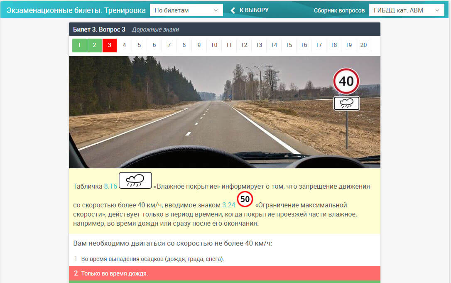Viewport: 451px width, 283px height.
Task: Click the 'Сборник вопросов' label
Action: point(339,10)
